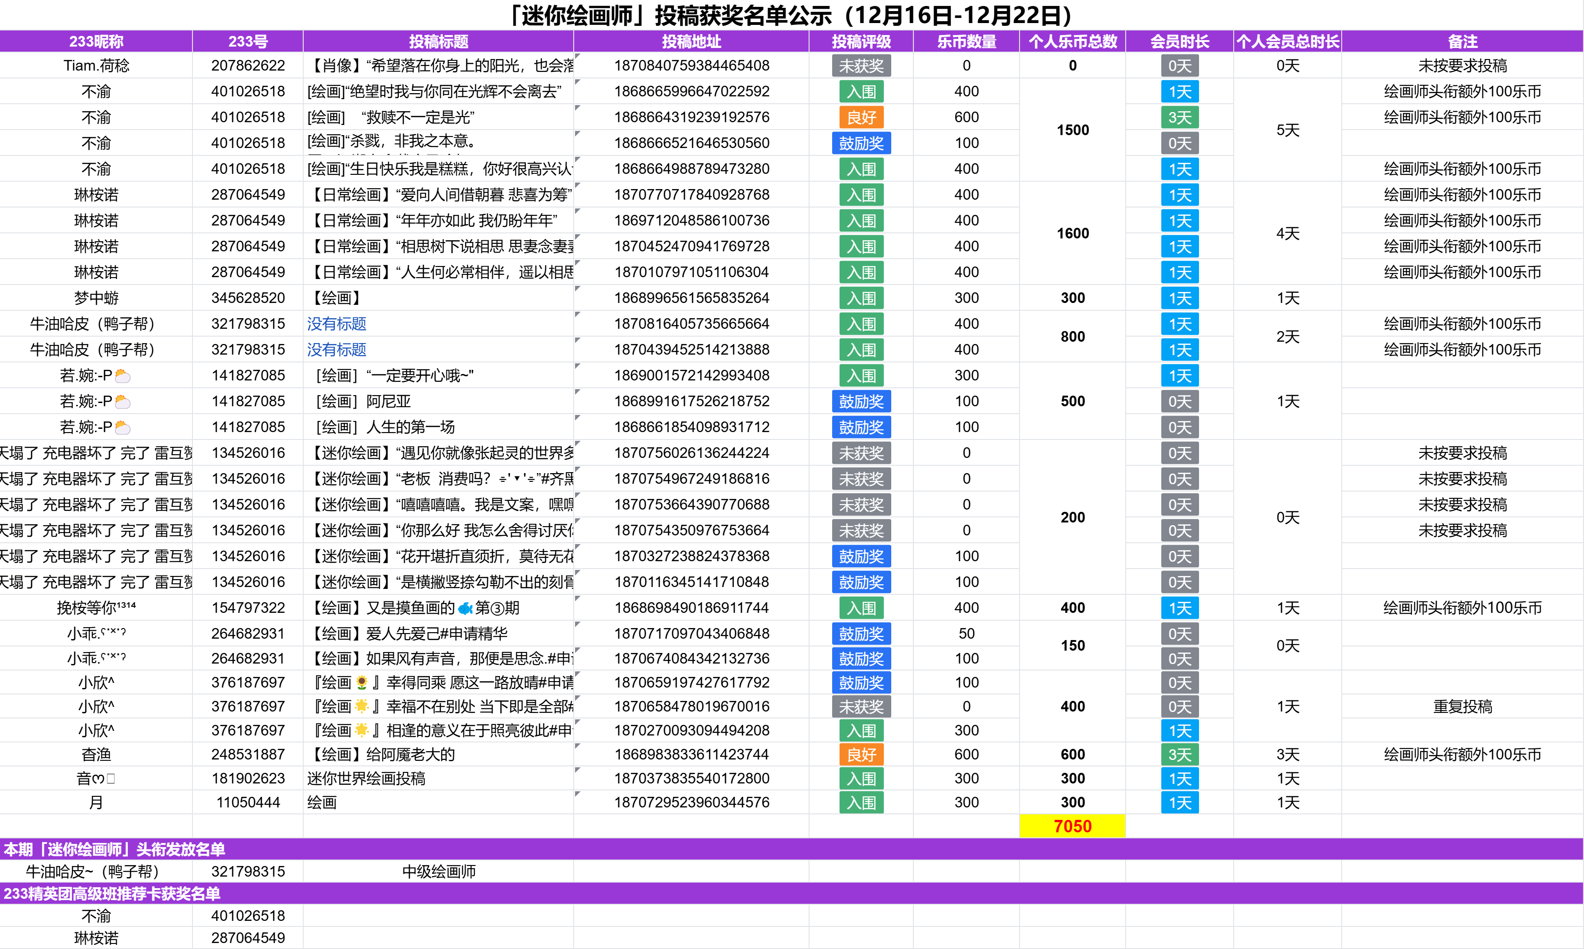Viewport: 1584px width, 949px height.
Task: Select the merged 1600 total coins cell
Action: tap(1073, 233)
